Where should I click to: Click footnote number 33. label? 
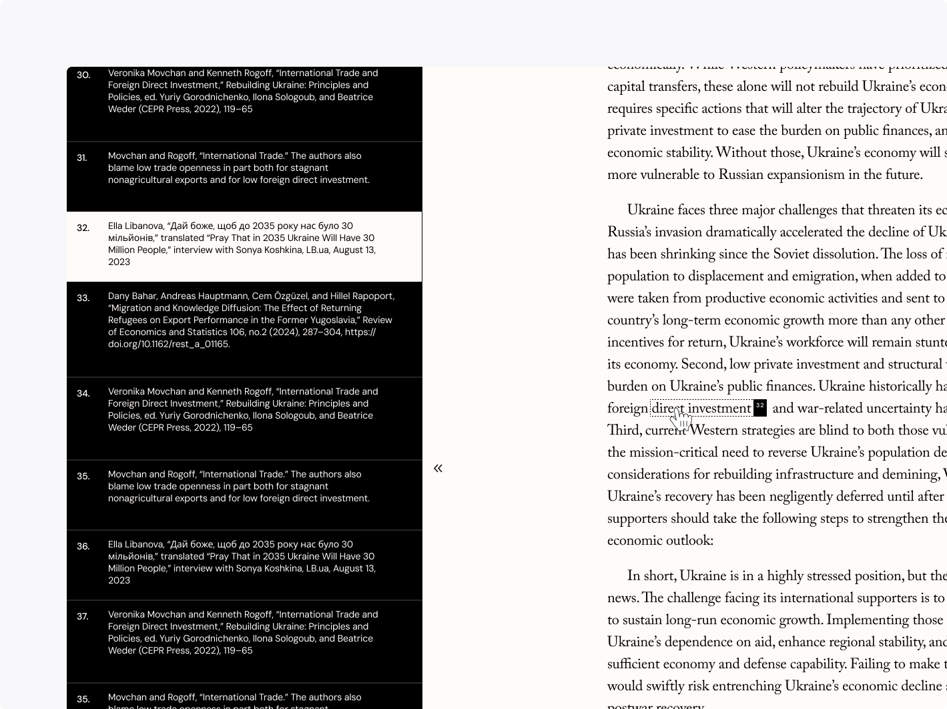[83, 298]
